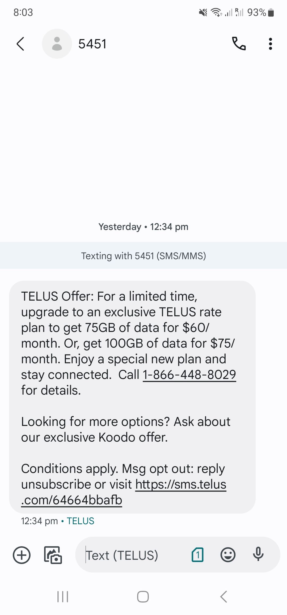Open the 5451 contact name header
This screenshot has height=615, width=287.
[92, 44]
